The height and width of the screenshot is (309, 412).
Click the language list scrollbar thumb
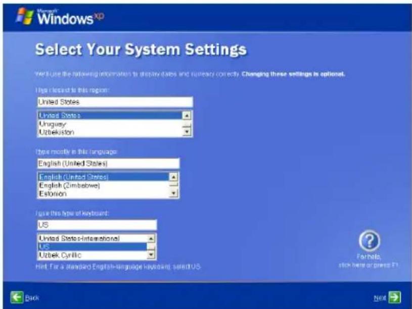173,185
